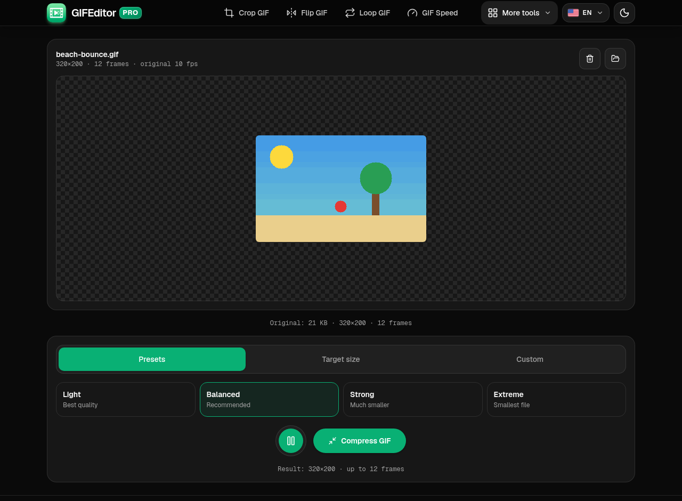Click the GIFEditor brand name
This screenshot has width=682, height=501.
pos(94,13)
